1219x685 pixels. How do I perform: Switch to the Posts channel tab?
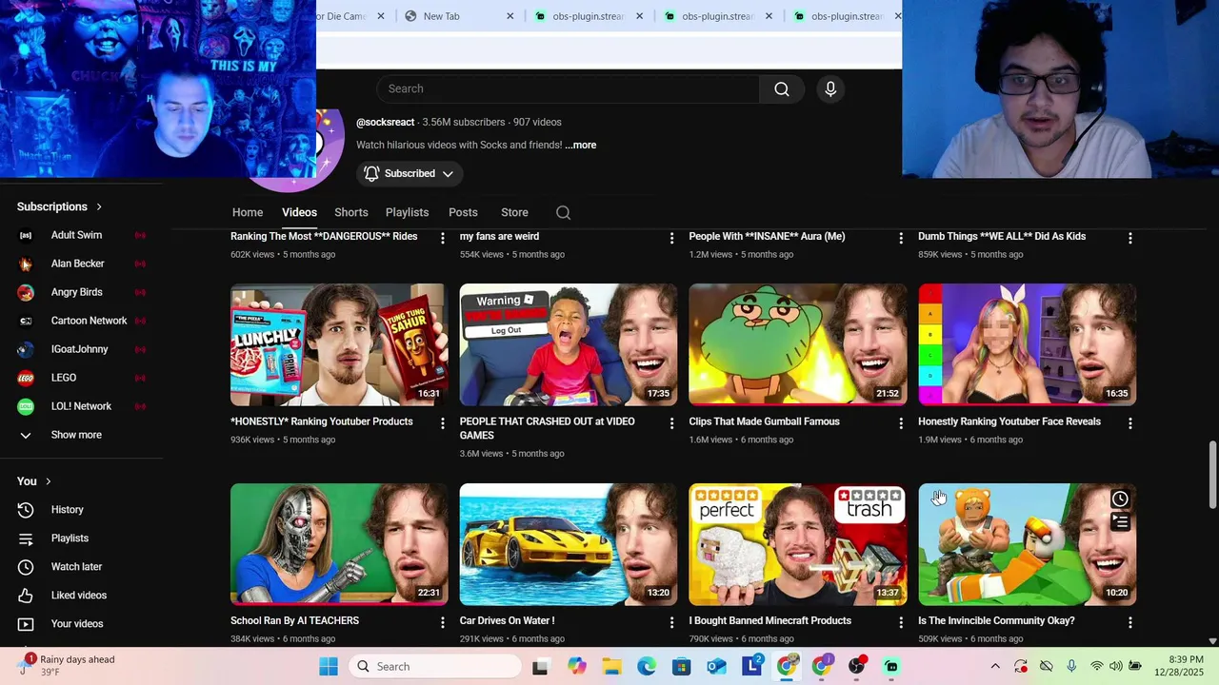click(x=463, y=212)
